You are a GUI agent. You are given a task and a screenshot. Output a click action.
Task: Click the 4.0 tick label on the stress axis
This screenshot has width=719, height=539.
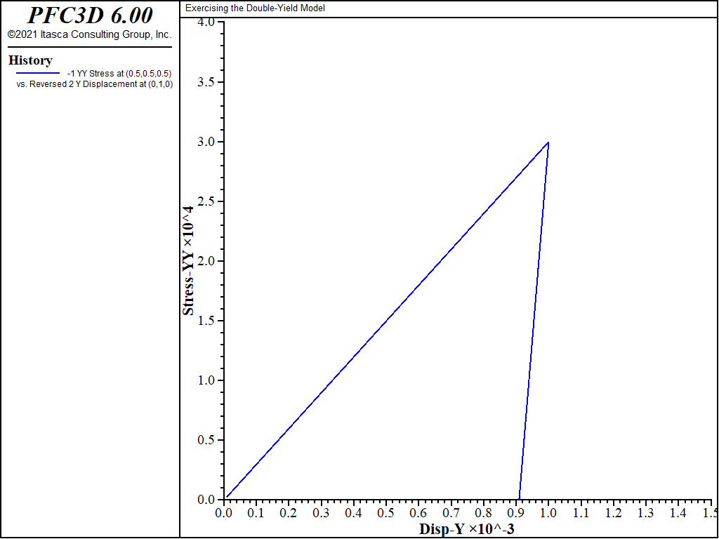205,22
